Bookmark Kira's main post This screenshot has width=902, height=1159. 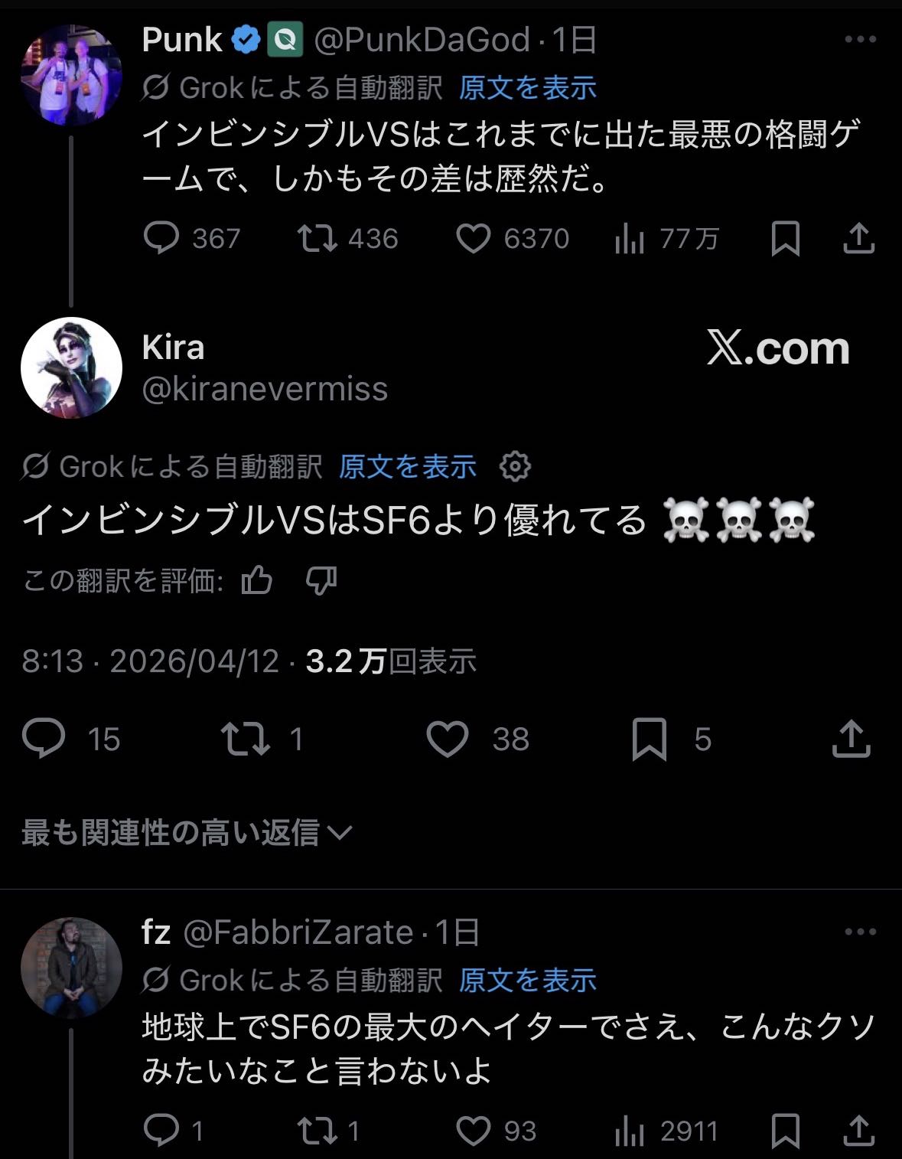click(x=649, y=739)
